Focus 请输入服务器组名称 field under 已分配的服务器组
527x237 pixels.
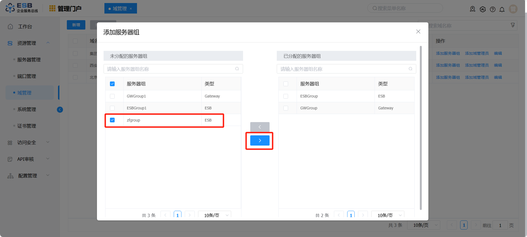click(x=346, y=69)
